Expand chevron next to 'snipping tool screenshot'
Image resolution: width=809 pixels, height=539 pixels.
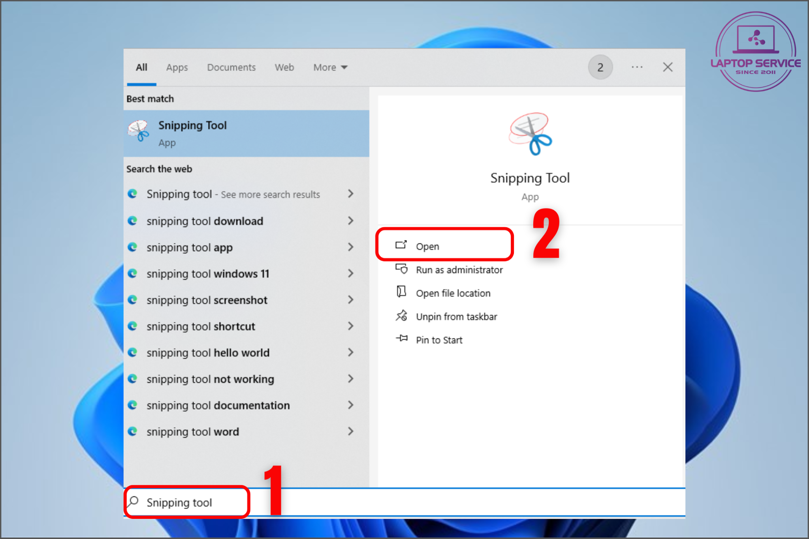coord(350,299)
